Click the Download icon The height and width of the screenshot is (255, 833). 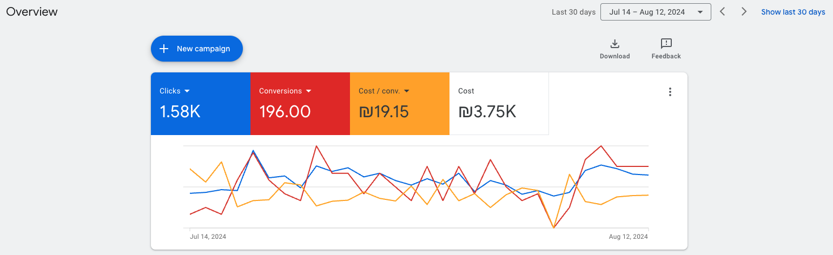[614, 44]
